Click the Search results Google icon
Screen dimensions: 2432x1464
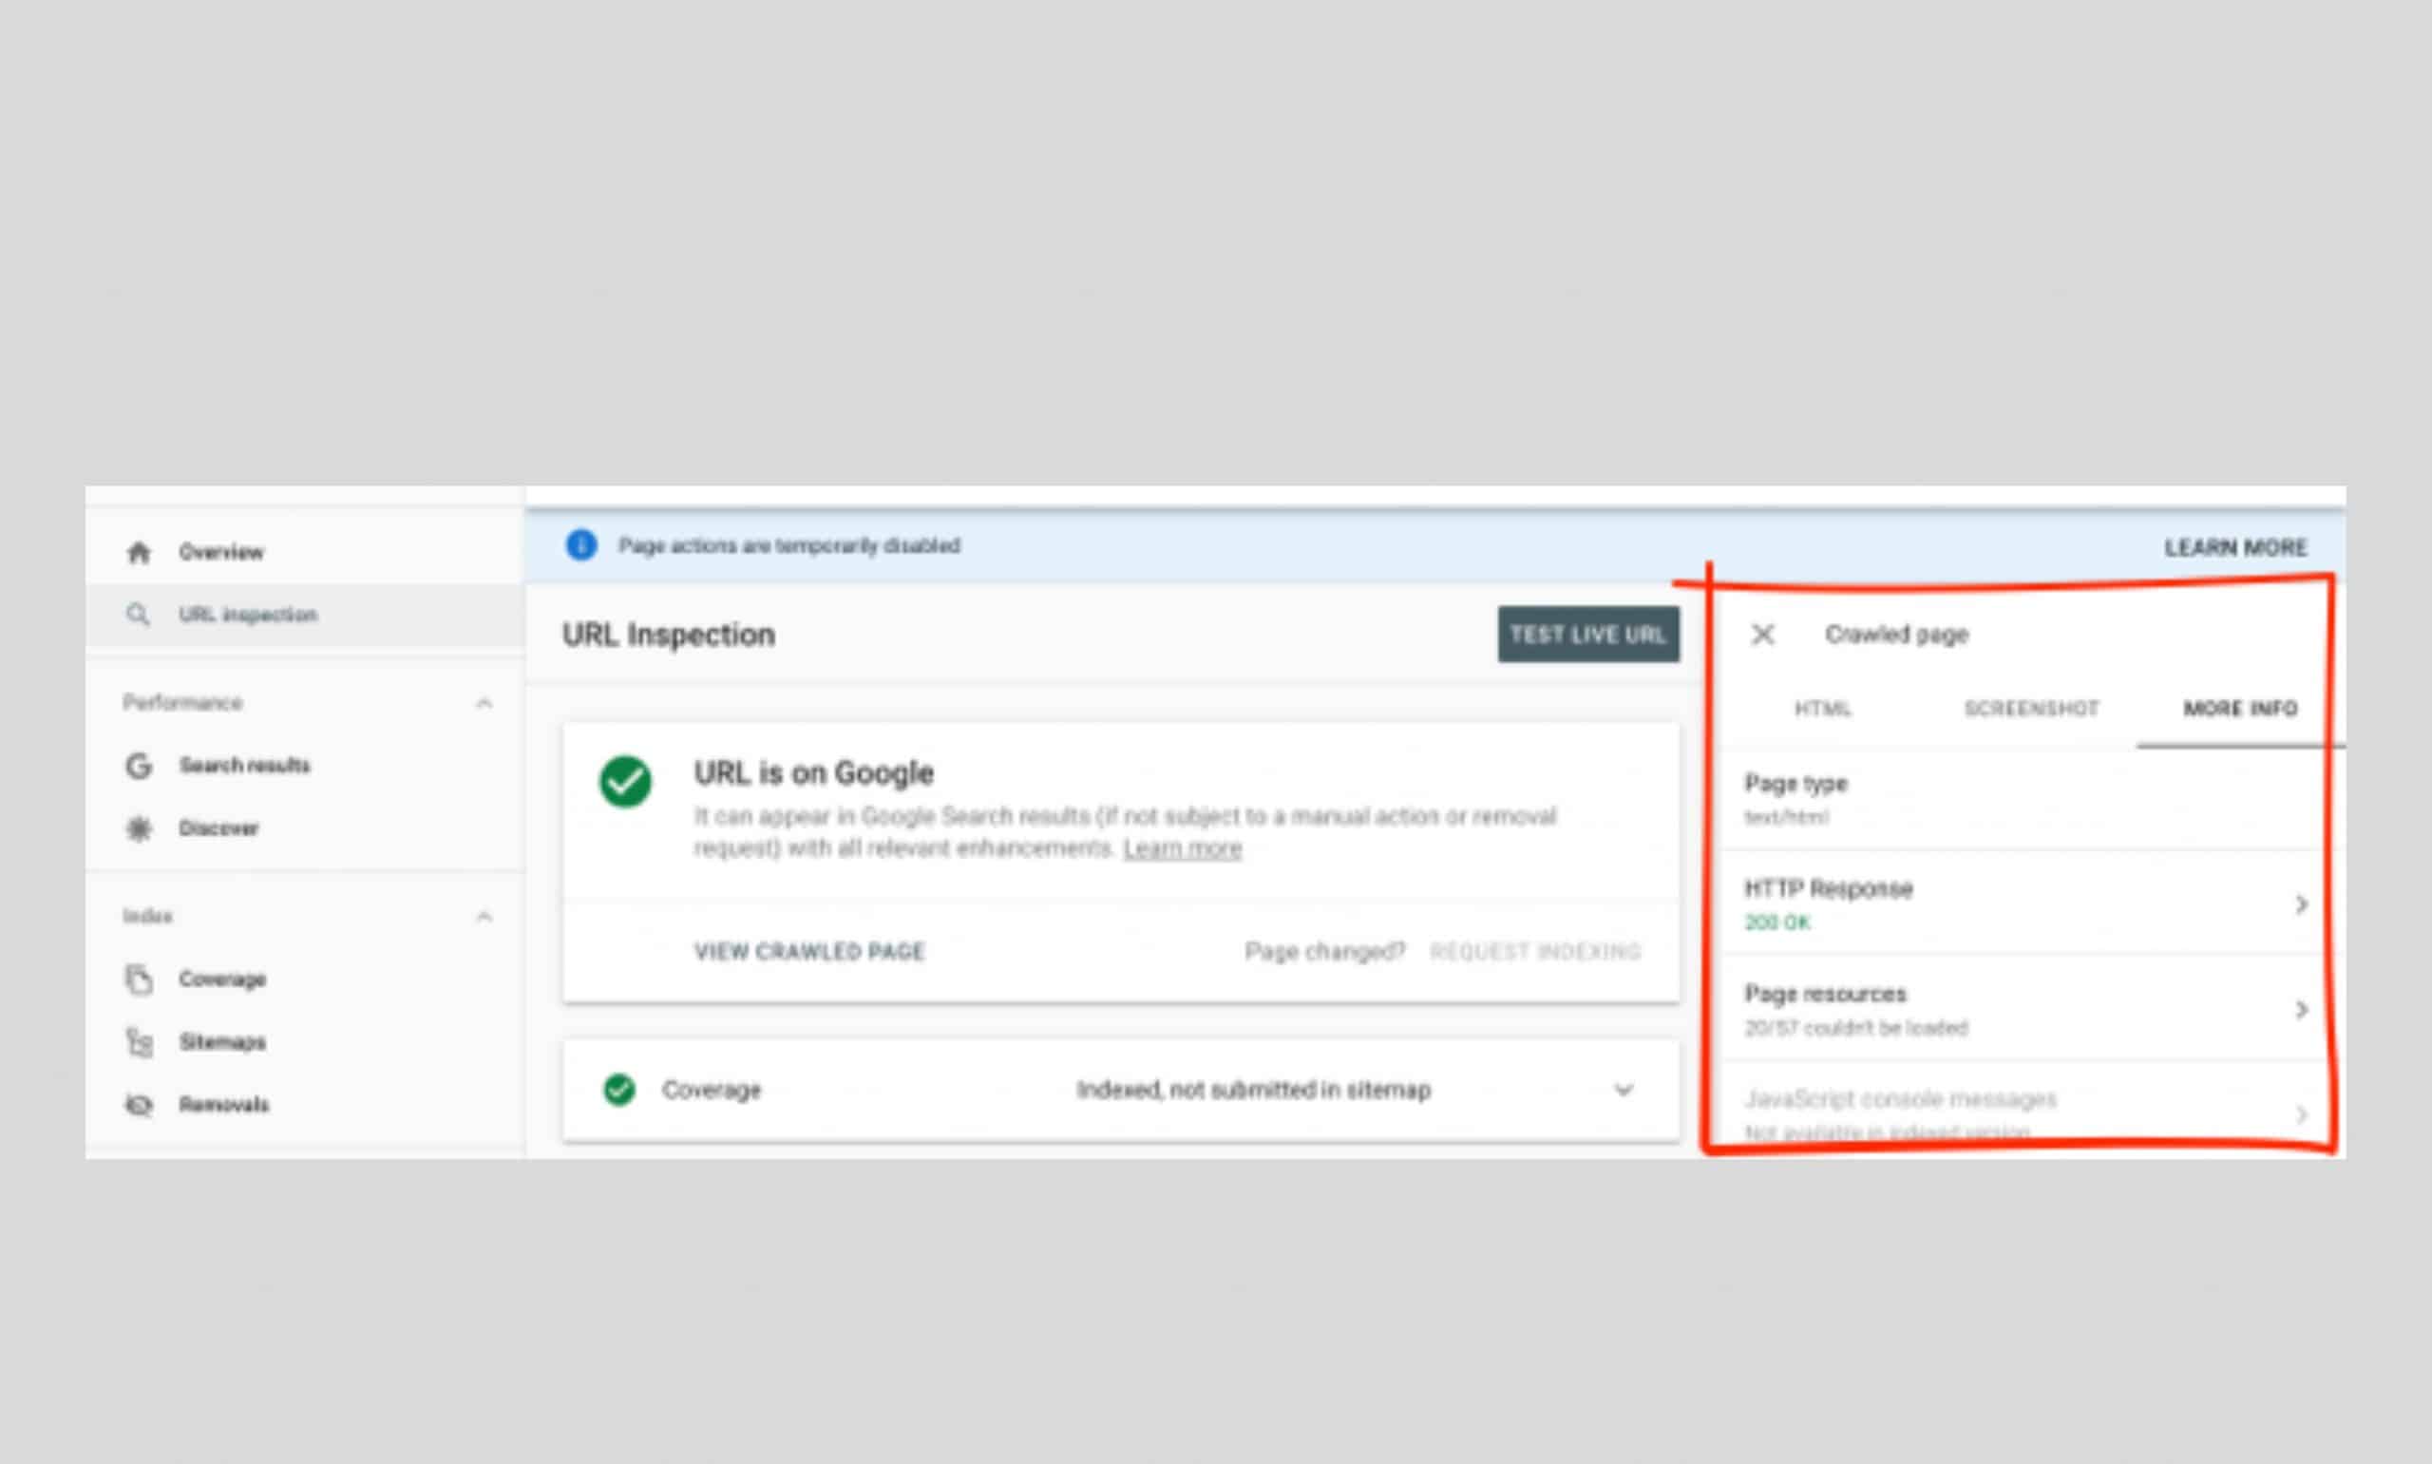pos(139,766)
